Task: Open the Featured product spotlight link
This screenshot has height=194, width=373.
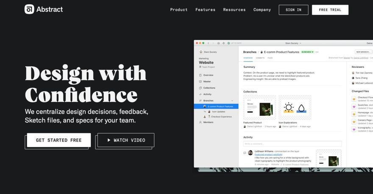Action: [268, 155]
